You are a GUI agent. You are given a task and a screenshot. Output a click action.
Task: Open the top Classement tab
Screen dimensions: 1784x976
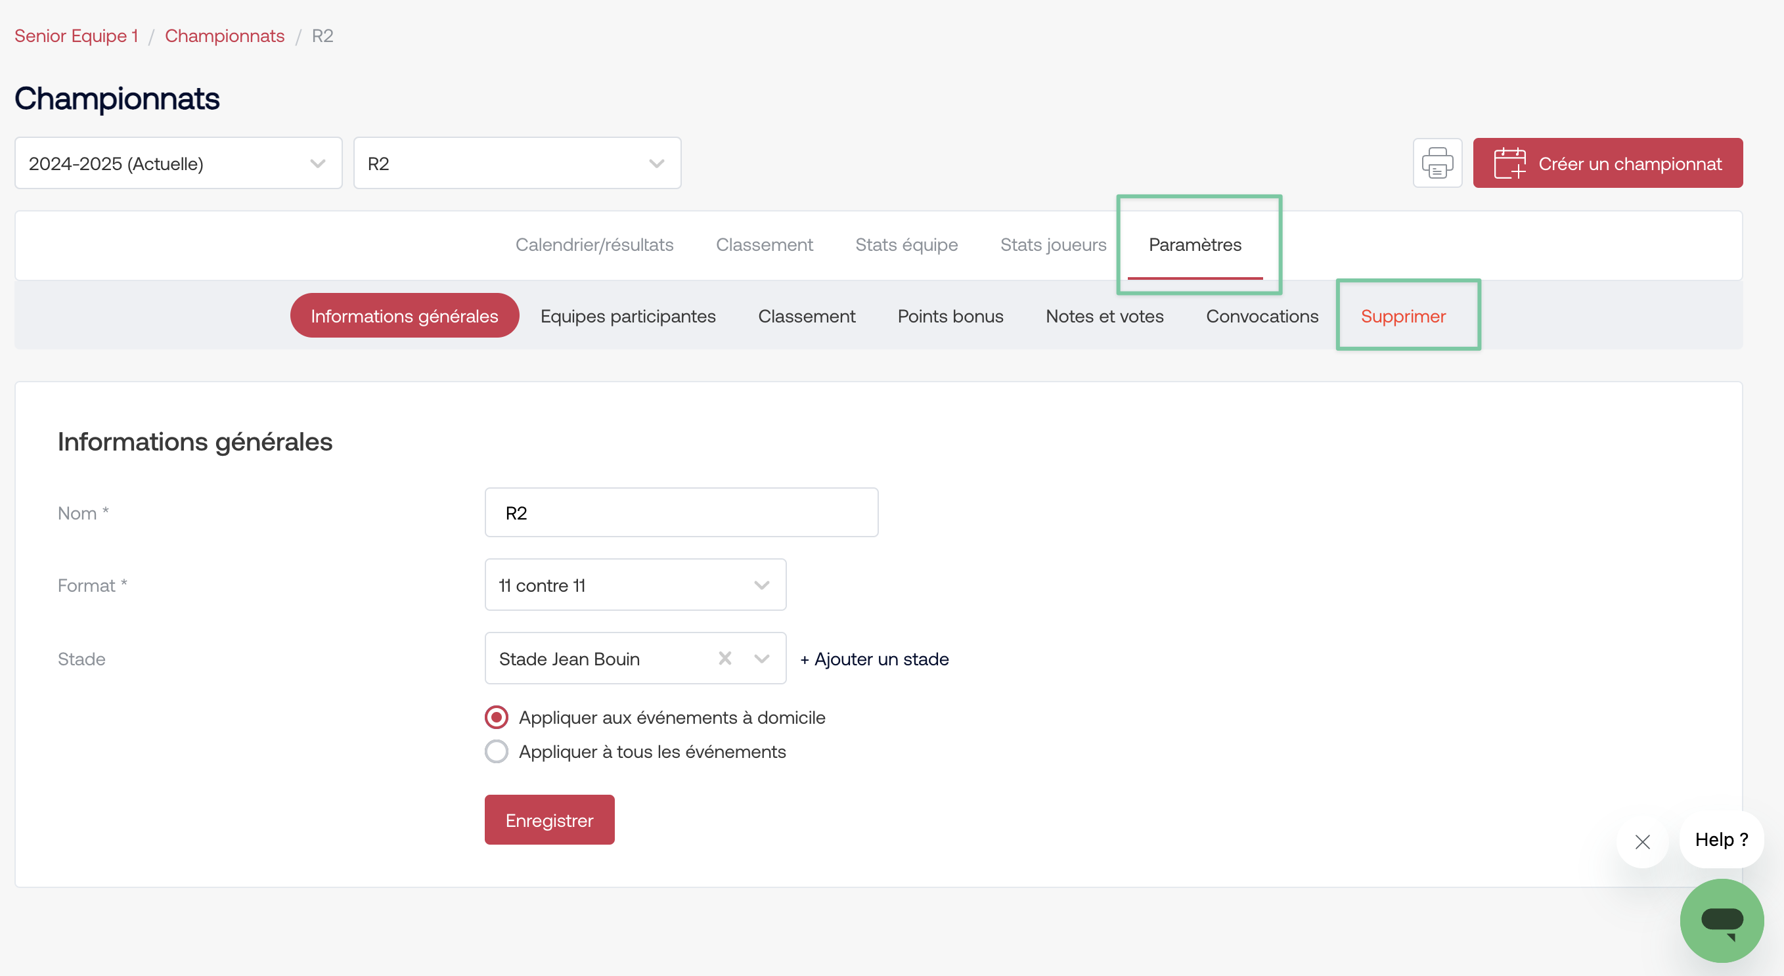(764, 244)
